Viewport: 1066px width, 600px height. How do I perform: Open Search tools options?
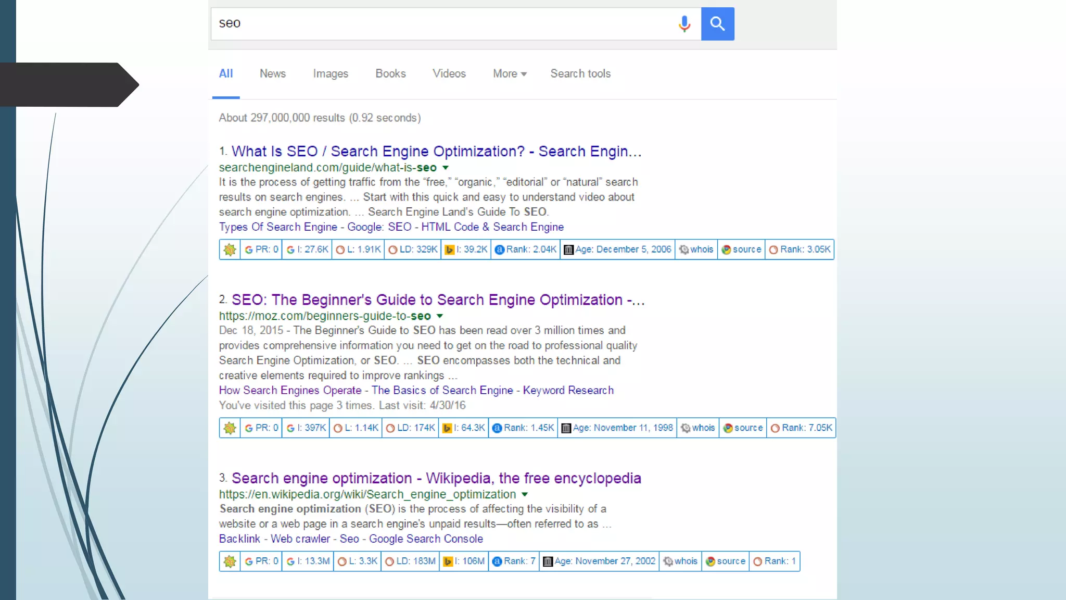(580, 73)
